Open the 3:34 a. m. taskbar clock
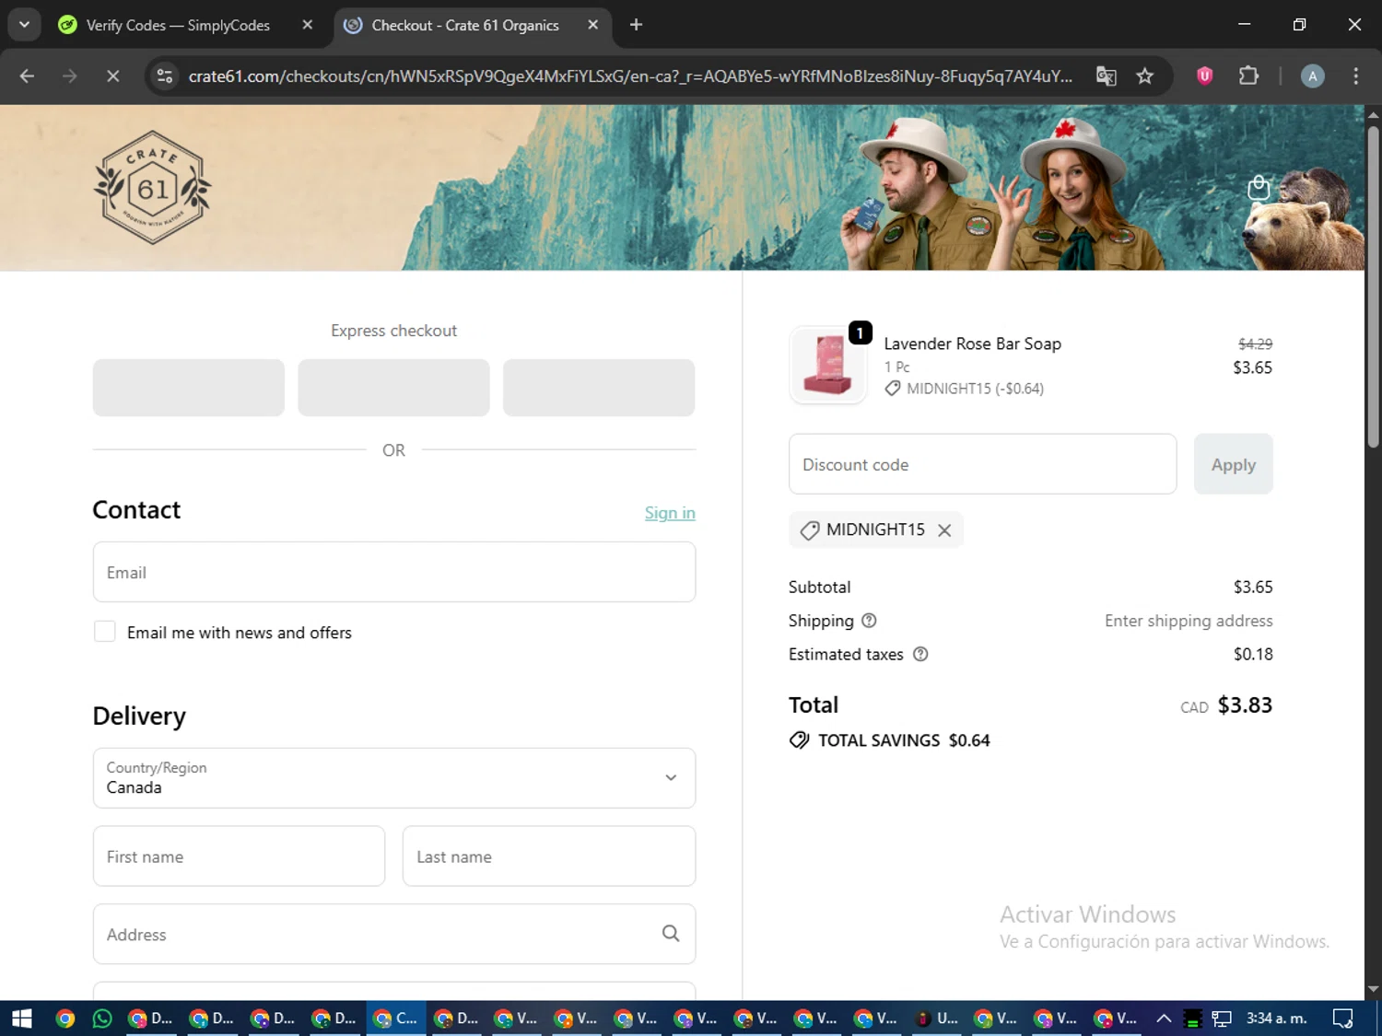Screen dimensions: 1382x1036 pyautogui.click(x=1276, y=1019)
